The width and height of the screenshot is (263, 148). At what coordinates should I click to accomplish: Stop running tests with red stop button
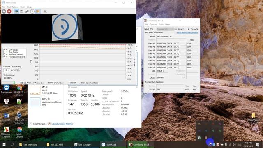9,11
